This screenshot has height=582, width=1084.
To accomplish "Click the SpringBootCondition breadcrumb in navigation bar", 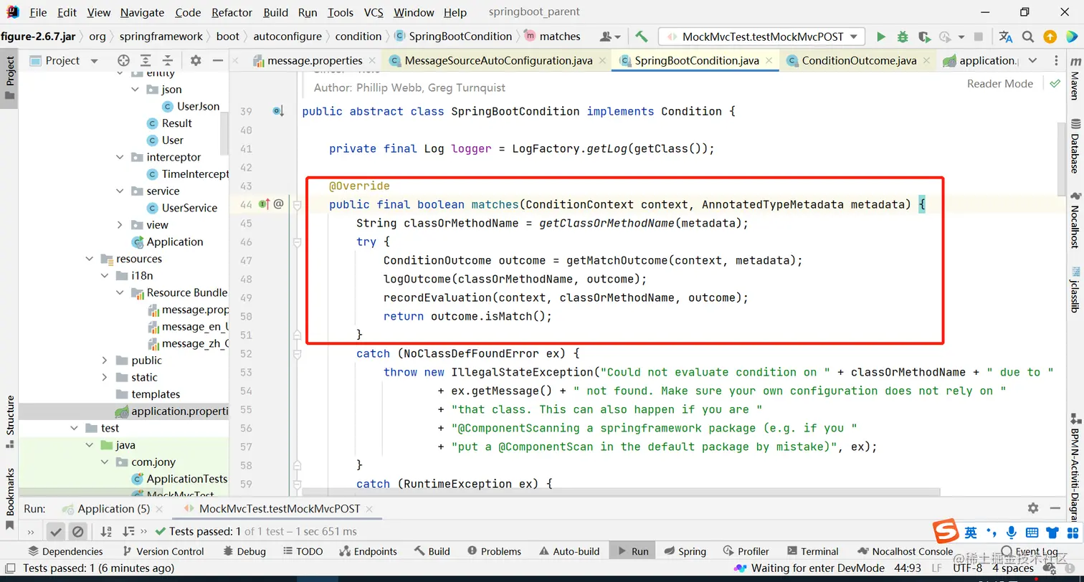I will point(452,36).
